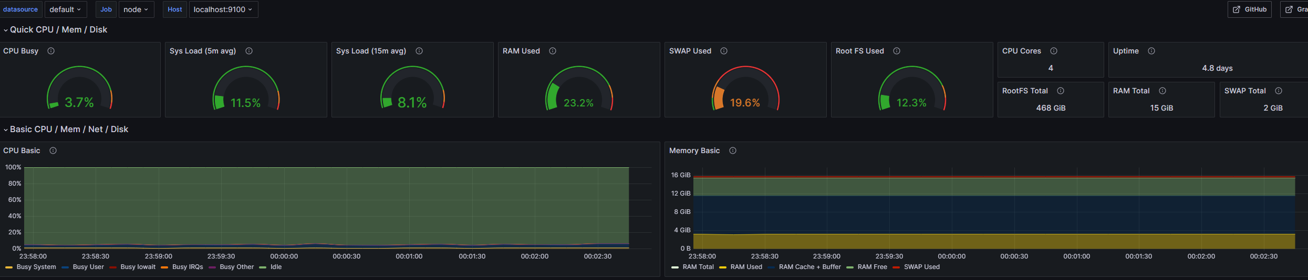The width and height of the screenshot is (1308, 280).
Task: View info icon next to CPU Basic
Action: (53, 150)
